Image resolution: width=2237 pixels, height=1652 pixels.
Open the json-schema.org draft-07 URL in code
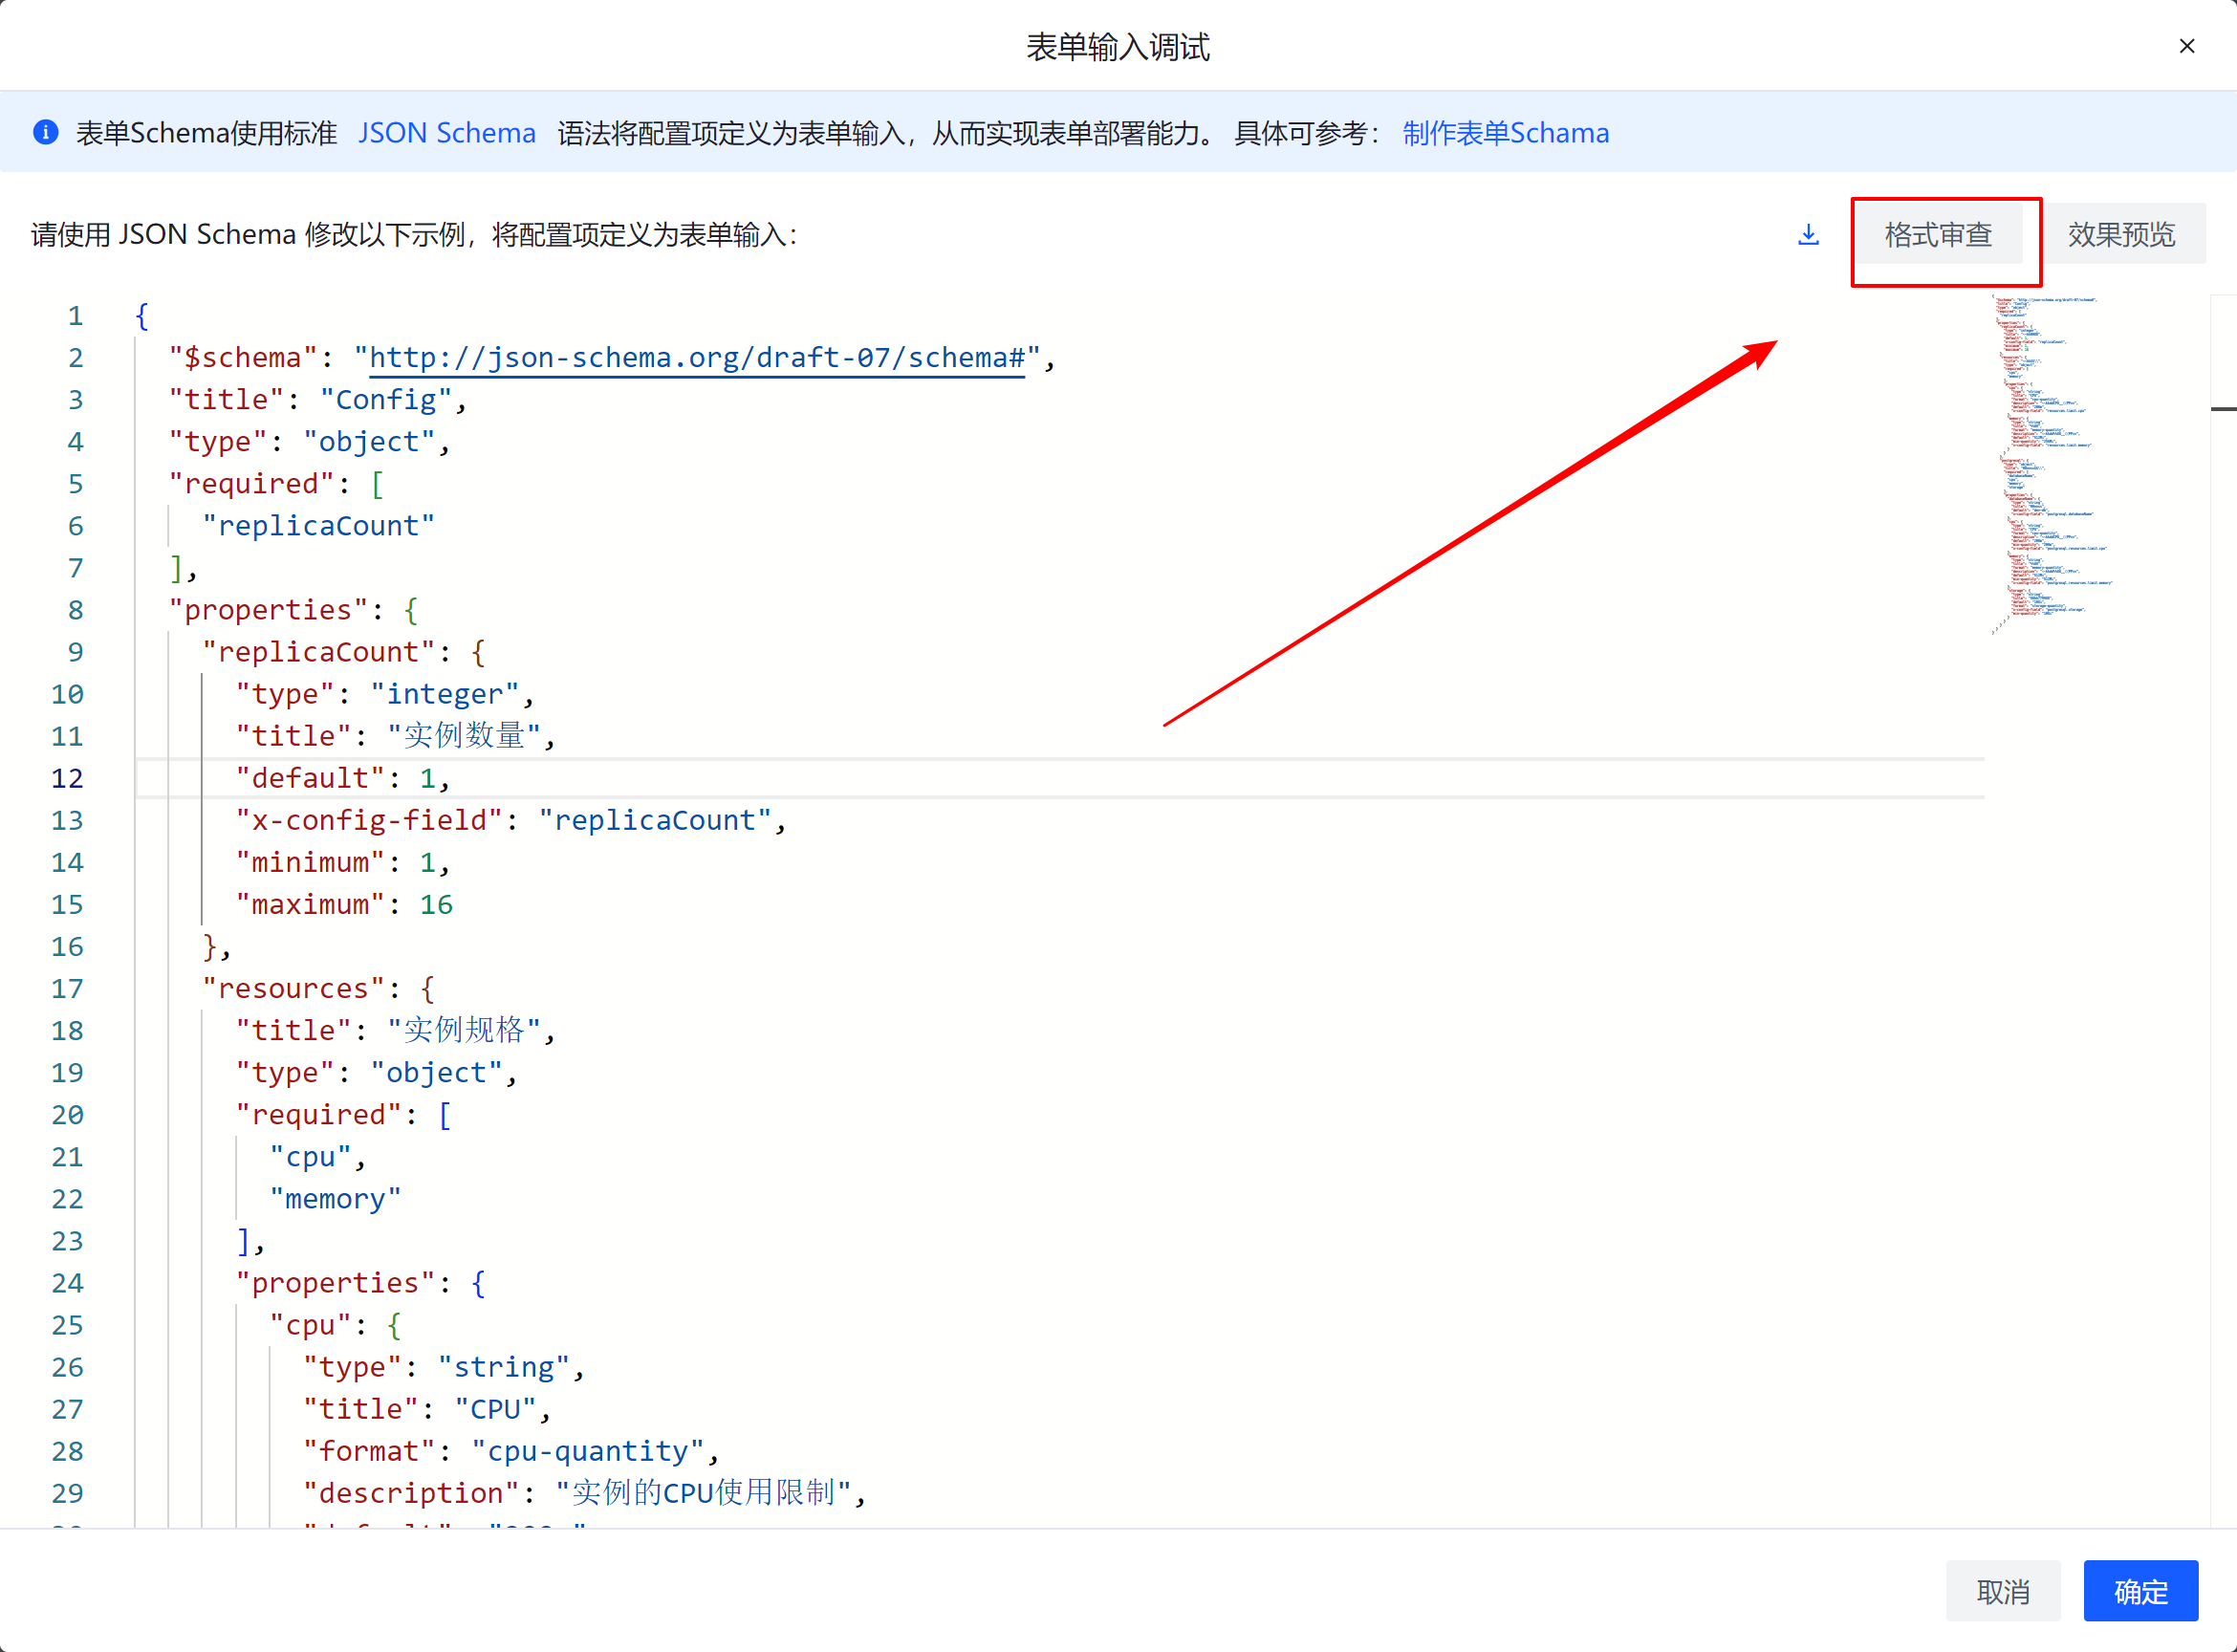click(697, 358)
